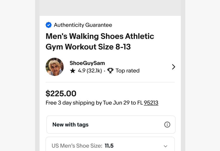Viewport: 220px width, 151px height.
Task: Click the blue Authenticity Guarantee checkmark icon
Action: coord(48,25)
